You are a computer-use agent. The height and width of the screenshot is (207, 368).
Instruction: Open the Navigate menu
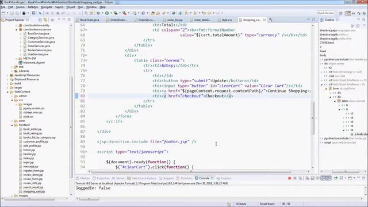coord(47,7)
